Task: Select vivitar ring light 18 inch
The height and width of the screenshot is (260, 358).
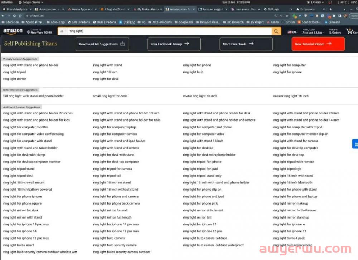Action: click(200, 96)
